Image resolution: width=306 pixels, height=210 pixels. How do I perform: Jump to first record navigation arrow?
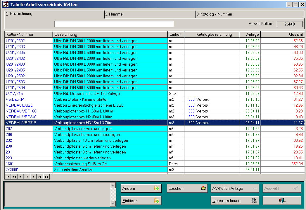coord(8,177)
